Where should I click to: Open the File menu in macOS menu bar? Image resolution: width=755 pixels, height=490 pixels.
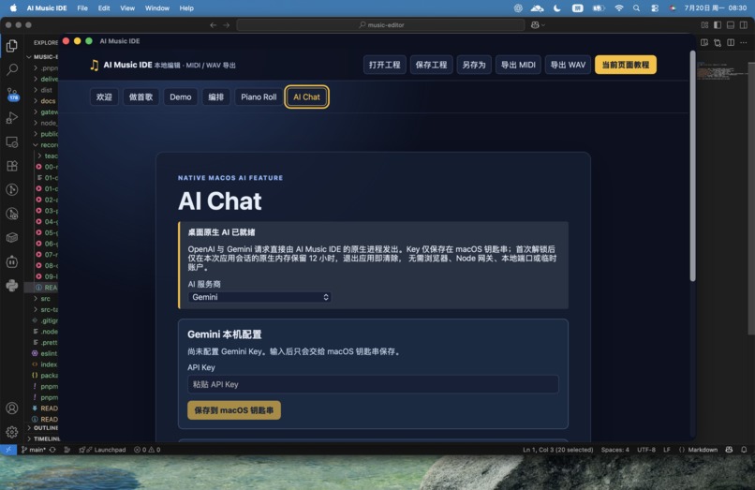click(82, 8)
